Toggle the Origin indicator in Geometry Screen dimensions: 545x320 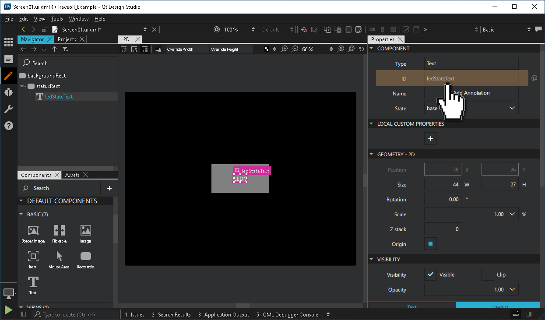pos(430,244)
